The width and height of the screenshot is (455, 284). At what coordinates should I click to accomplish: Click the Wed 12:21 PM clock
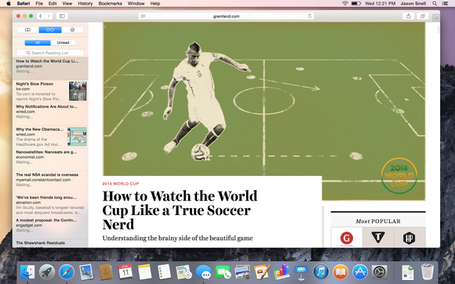[380, 3]
